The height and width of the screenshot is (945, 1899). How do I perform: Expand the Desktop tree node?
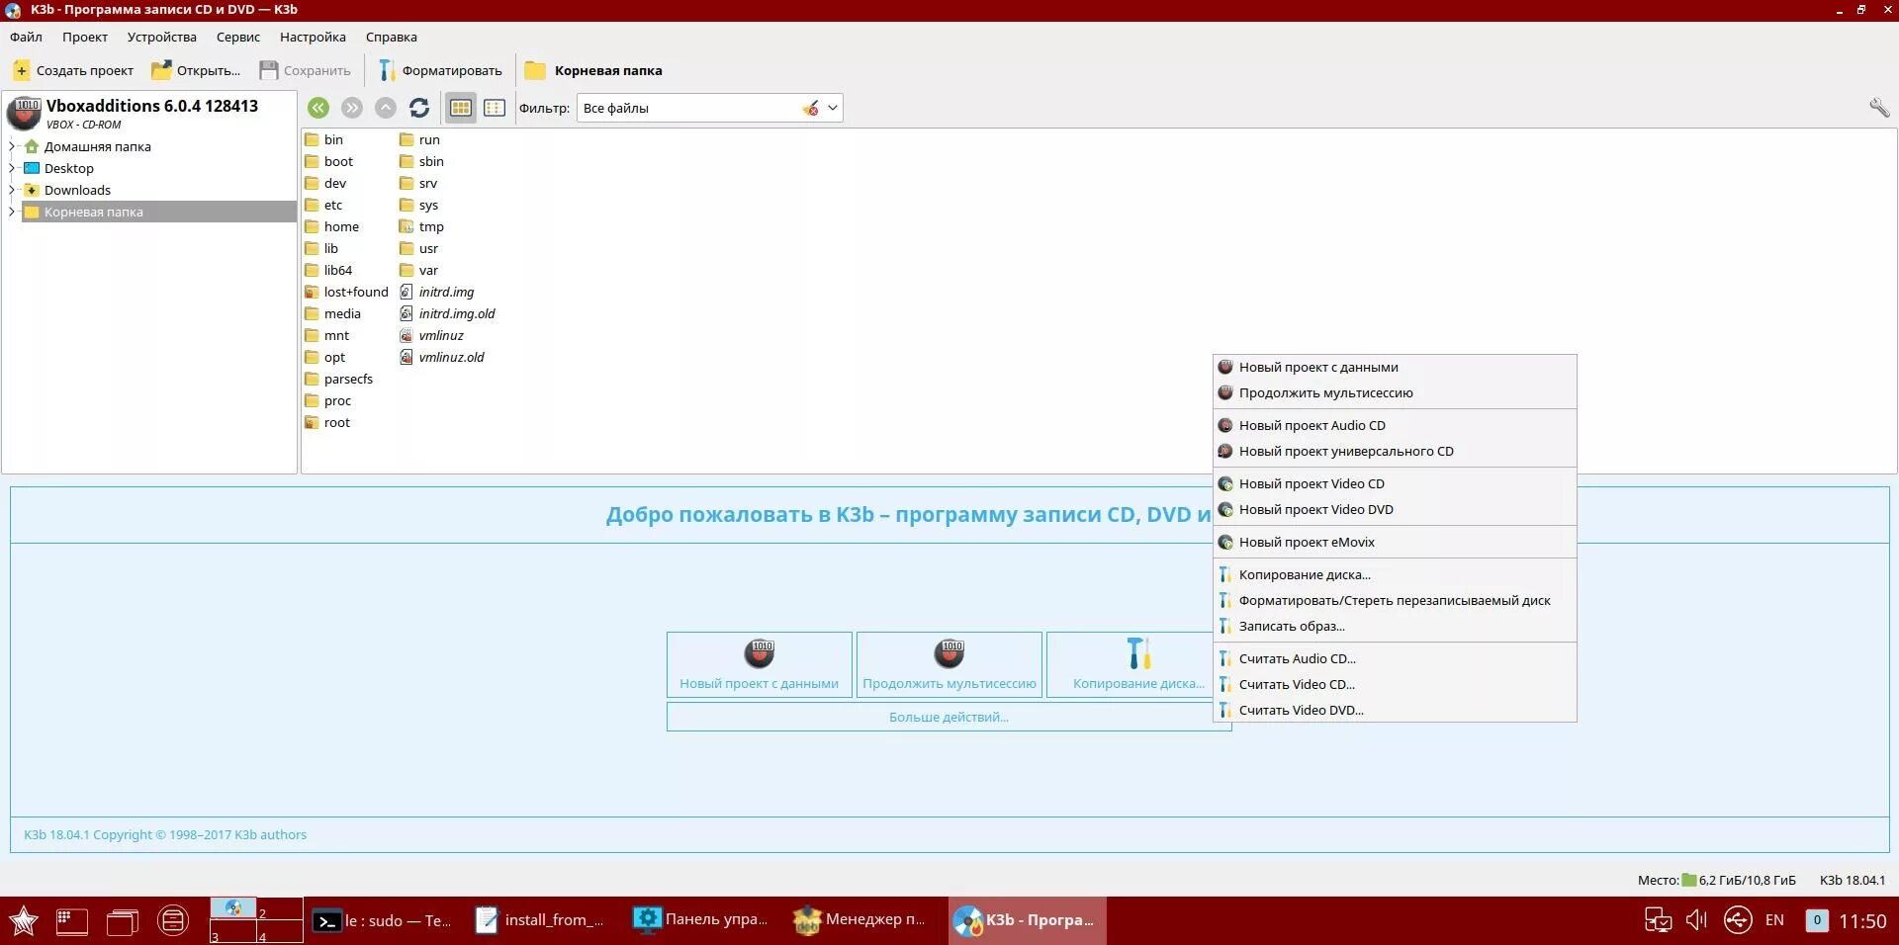[x=12, y=168]
